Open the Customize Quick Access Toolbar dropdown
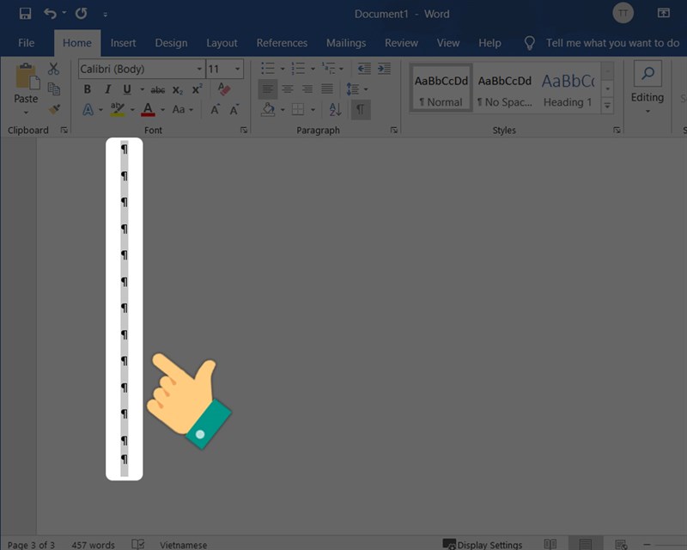Screen dimensions: 687x550 point(105,15)
